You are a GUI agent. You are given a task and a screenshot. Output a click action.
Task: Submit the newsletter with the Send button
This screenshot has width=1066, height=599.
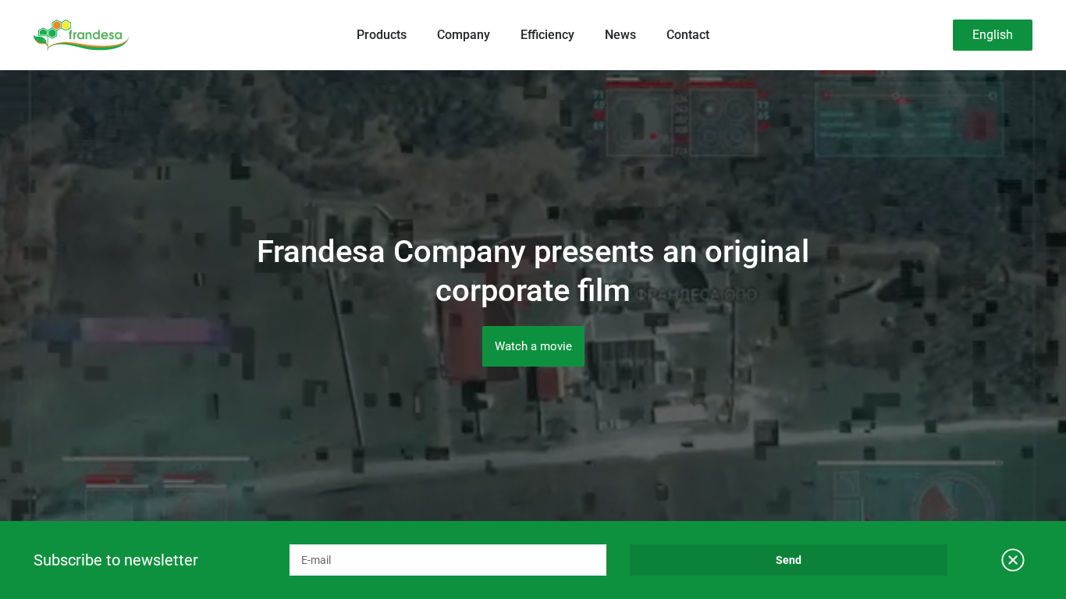coord(788,560)
